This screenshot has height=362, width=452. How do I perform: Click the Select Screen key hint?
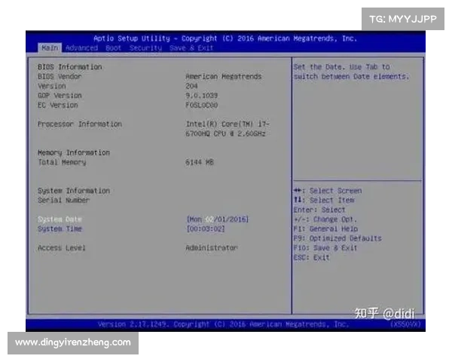click(328, 191)
